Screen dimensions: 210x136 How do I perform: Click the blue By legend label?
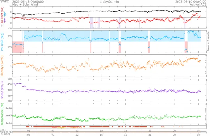[x=5, y=14]
